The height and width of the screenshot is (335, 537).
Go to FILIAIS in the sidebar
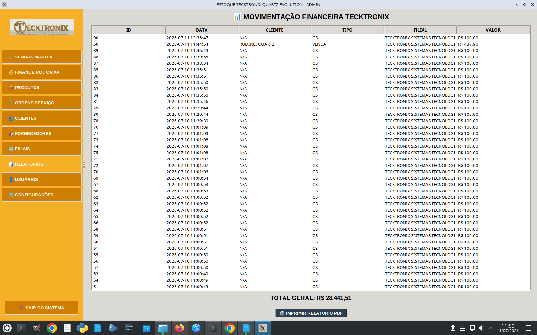point(42,149)
